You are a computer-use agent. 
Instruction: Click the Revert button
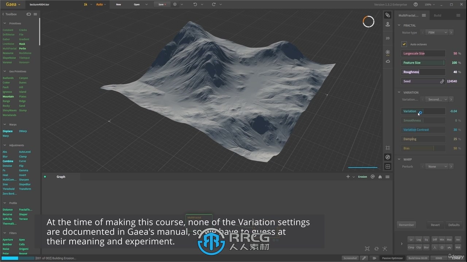click(435, 225)
